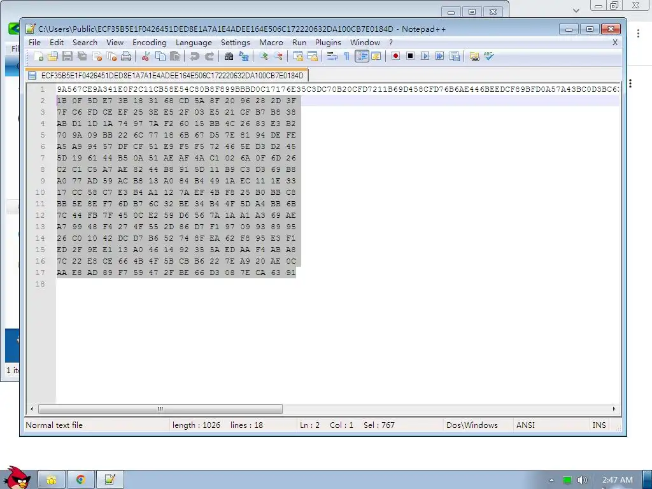The image size is (652, 489).
Task: Undo last action with Undo arrow
Action: (x=194, y=56)
